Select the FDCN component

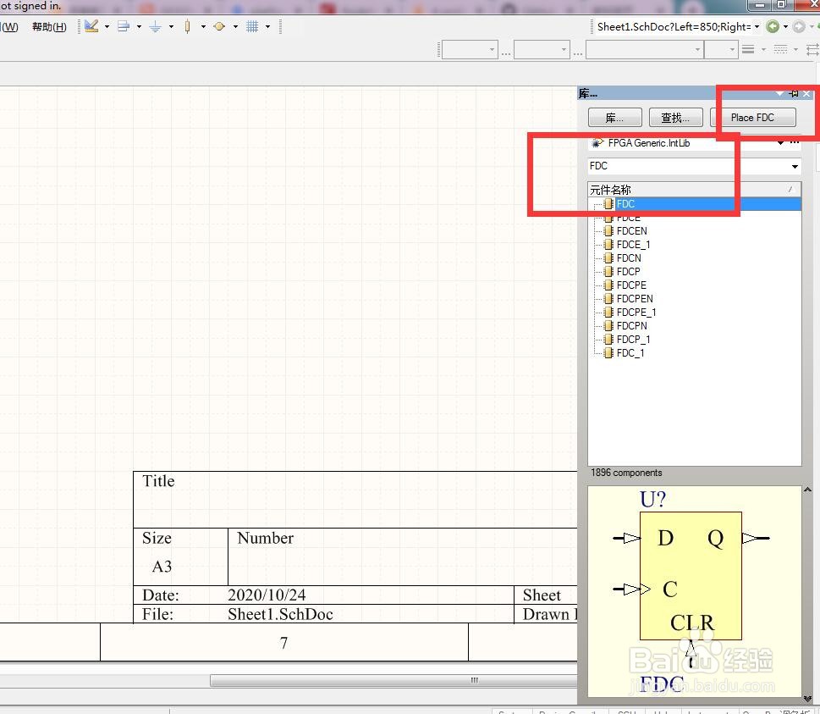pyautogui.click(x=629, y=258)
